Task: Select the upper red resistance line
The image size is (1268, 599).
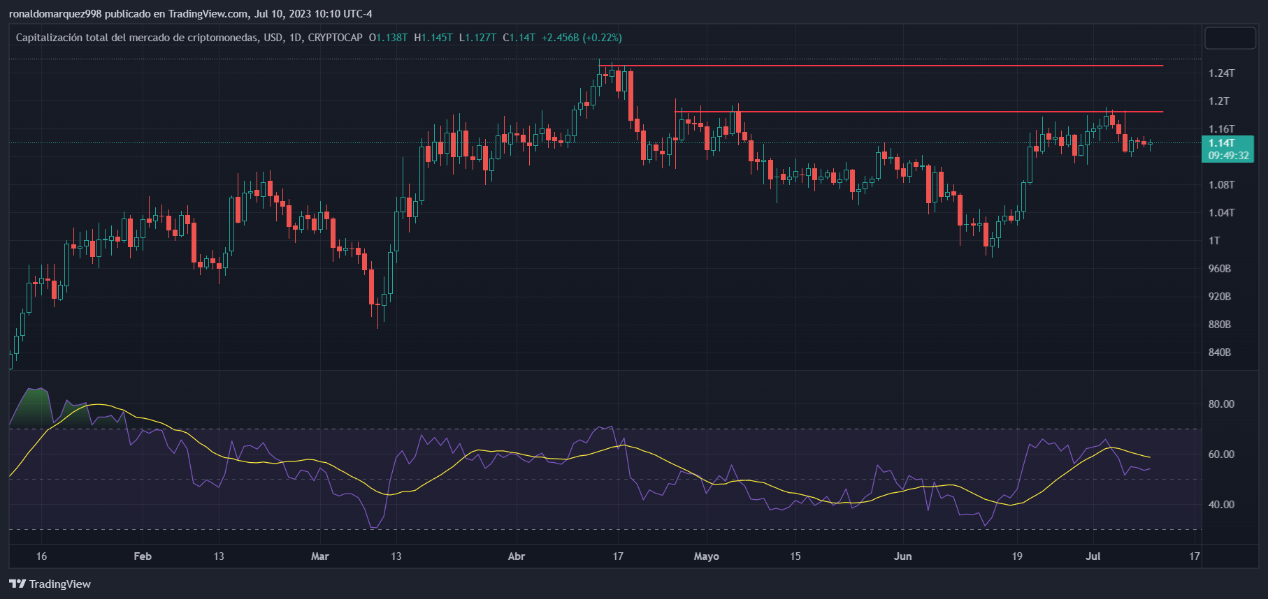Action: point(881,66)
